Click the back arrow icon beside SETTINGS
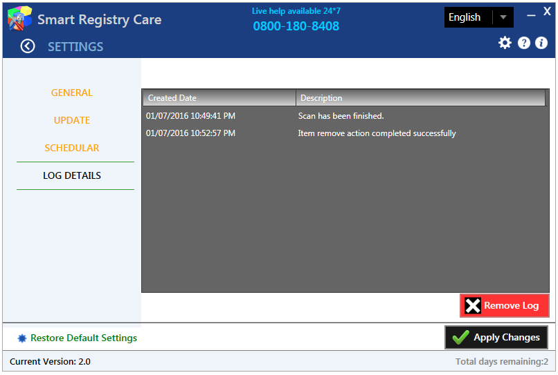 click(x=28, y=46)
